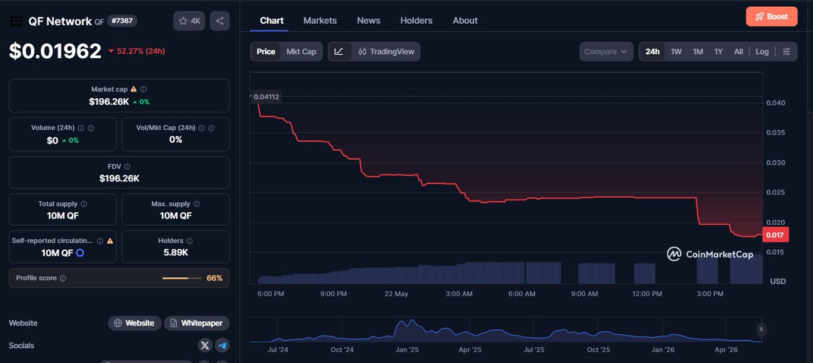Click the Market cap info icon
The image size is (813, 363).
[144, 89]
